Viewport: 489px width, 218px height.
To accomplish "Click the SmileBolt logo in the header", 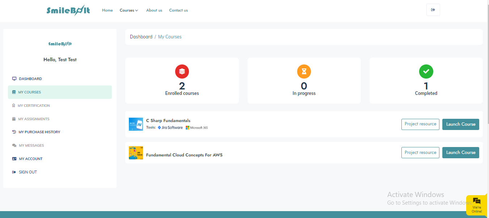I will (x=68, y=11).
